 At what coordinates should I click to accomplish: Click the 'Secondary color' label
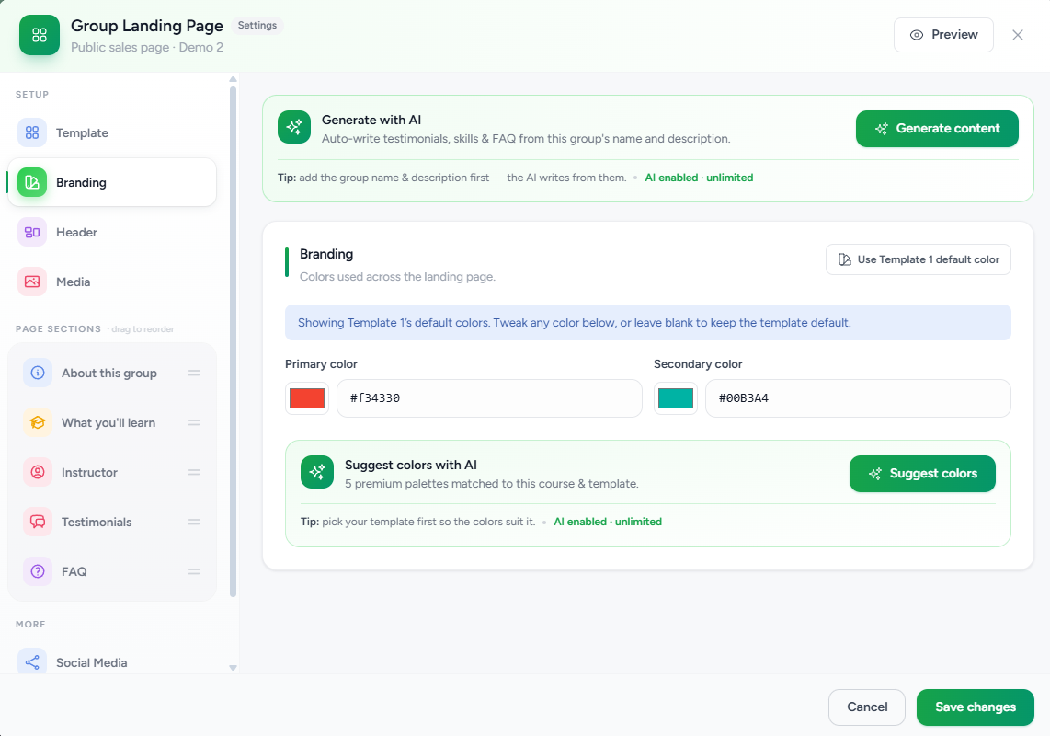coord(698,364)
